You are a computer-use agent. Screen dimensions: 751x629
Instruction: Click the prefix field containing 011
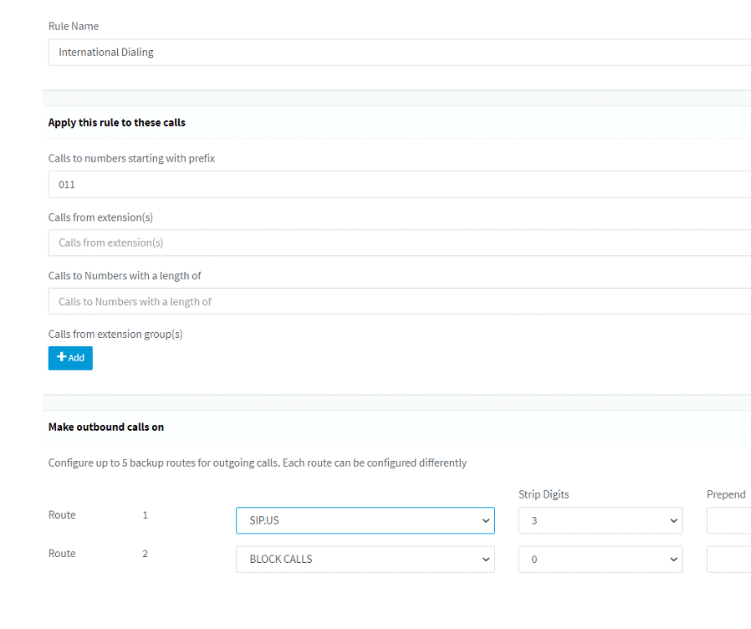(335, 184)
